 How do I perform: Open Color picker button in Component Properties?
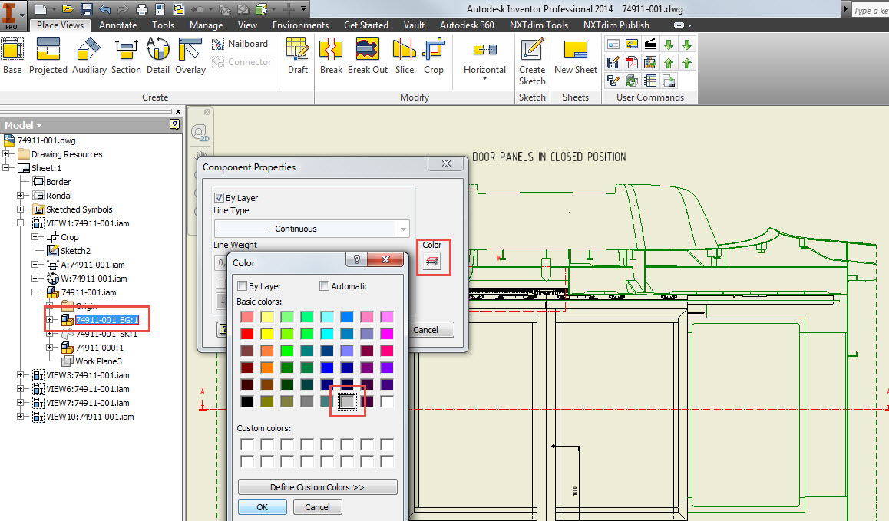point(432,262)
